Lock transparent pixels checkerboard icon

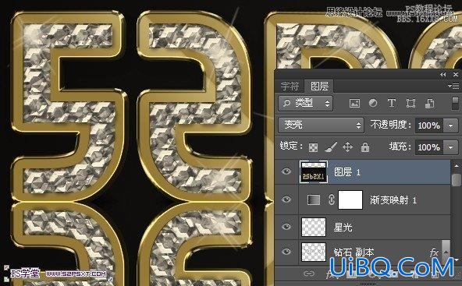point(313,147)
